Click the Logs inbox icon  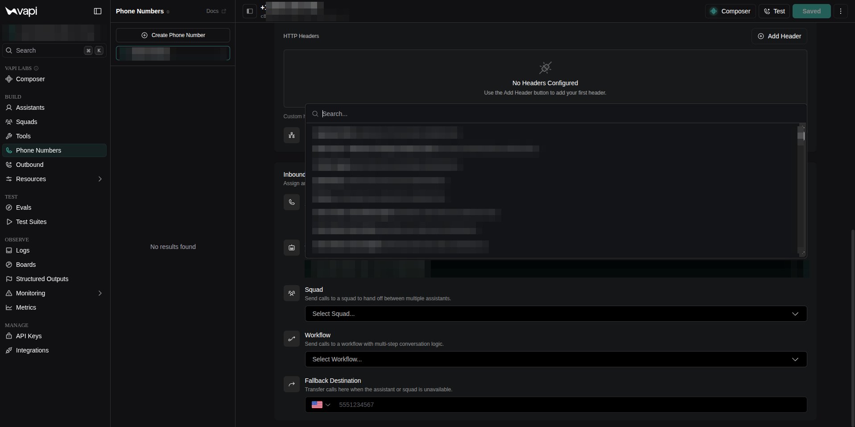[x=9, y=250]
